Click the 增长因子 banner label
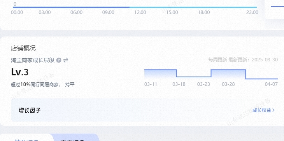Image resolution: width=284 pixels, height=141 pixels. click(30, 110)
